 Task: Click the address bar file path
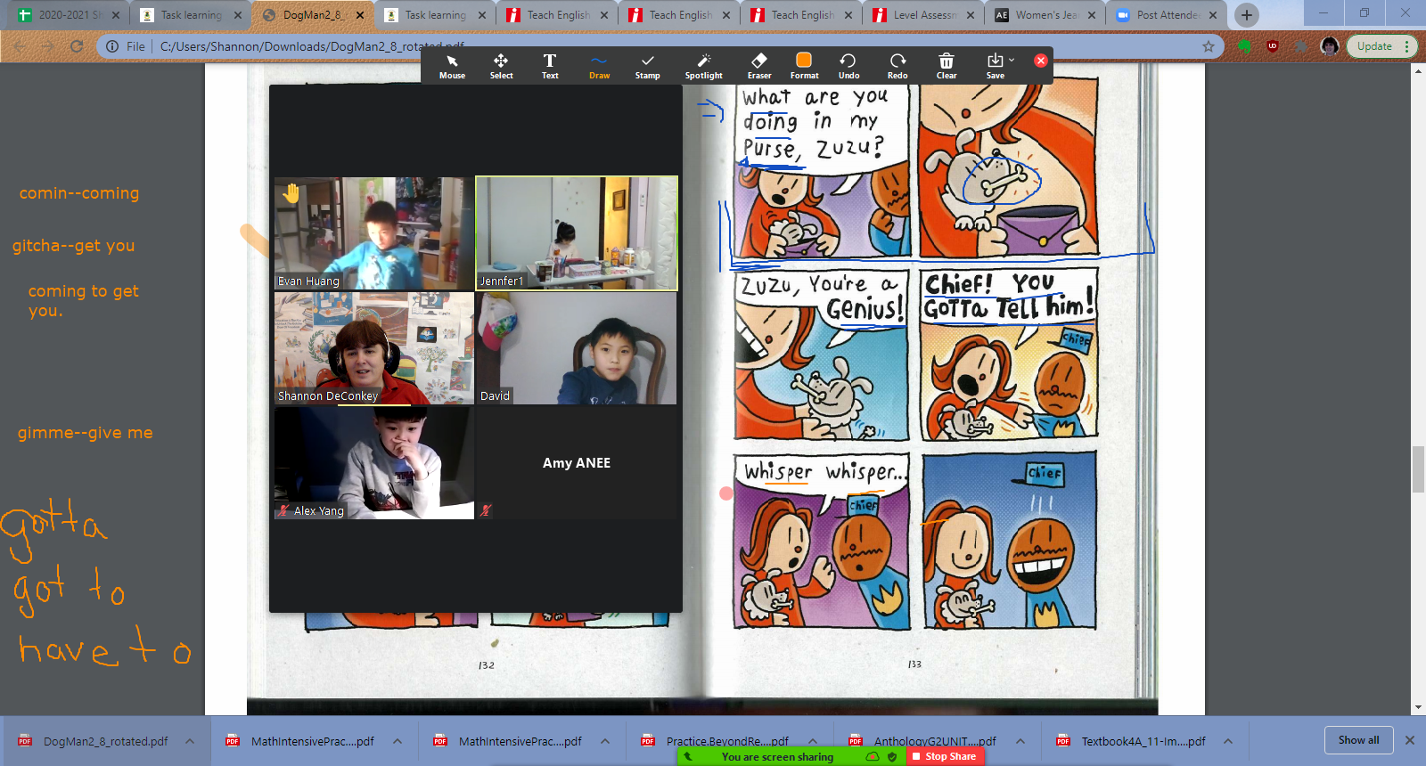click(x=312, y=46)
